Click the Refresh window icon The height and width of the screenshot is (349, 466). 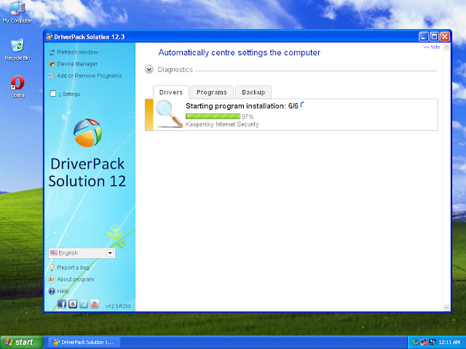coord(52,52)
